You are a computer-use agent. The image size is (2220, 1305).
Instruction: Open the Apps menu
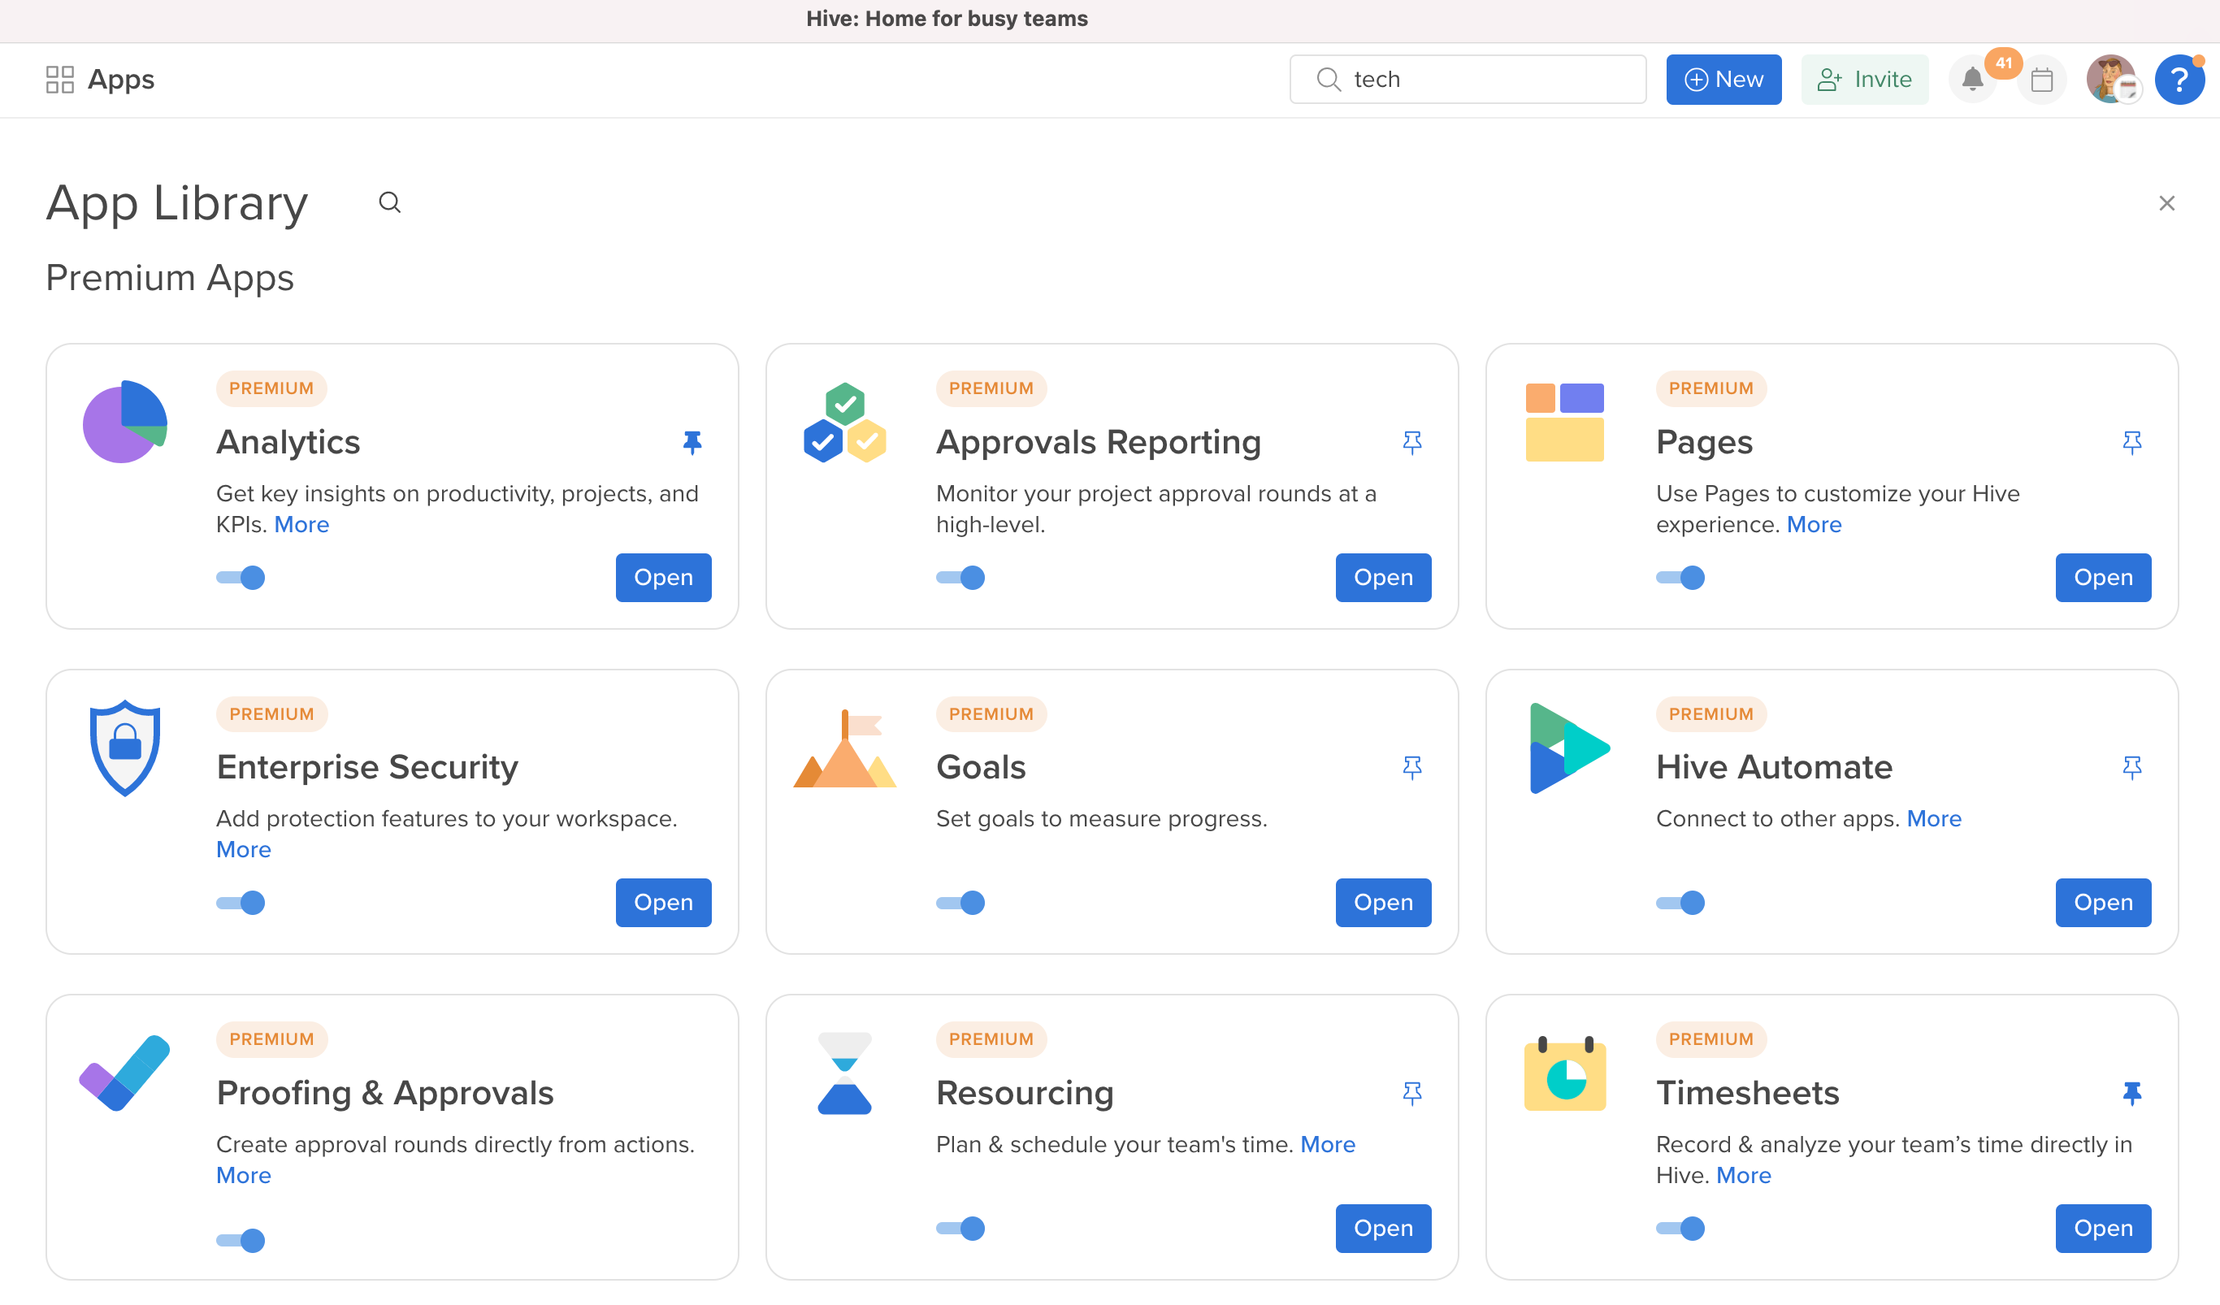(101, 80)
